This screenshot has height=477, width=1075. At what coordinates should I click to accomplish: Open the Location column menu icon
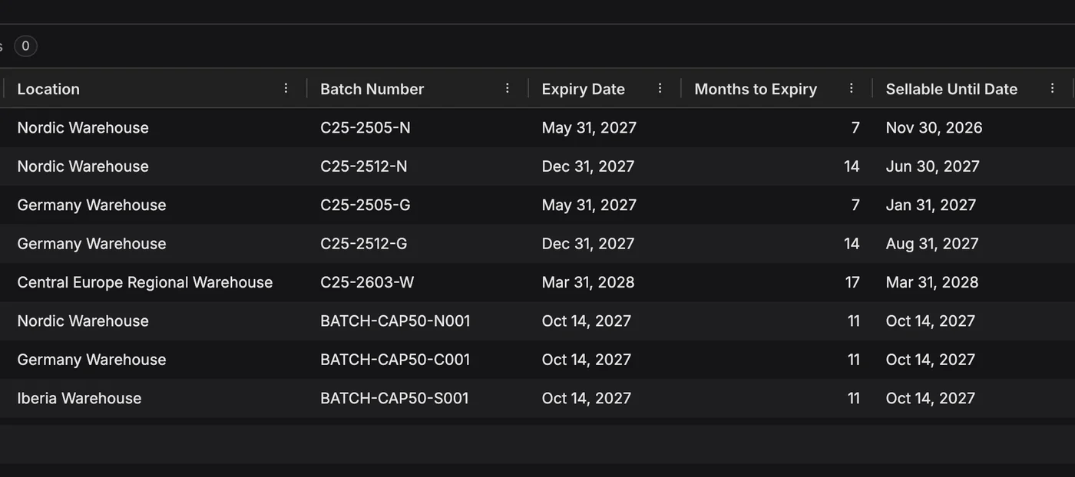pos(286,88)
